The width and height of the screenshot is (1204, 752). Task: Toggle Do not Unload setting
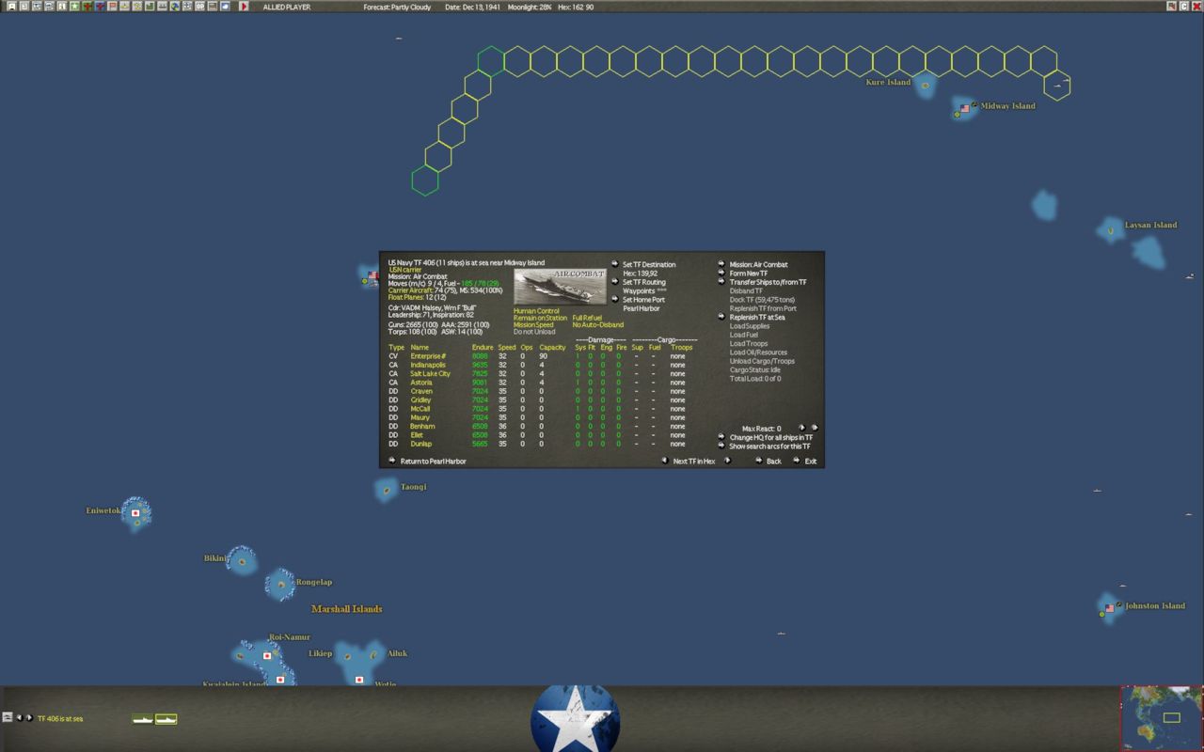click(x=534, y=332)
